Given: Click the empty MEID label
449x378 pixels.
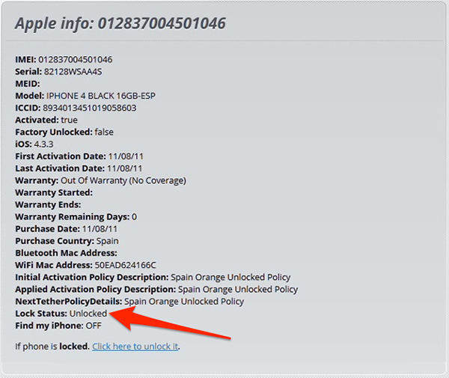Looking at the screenshot, I should point(28,84).
